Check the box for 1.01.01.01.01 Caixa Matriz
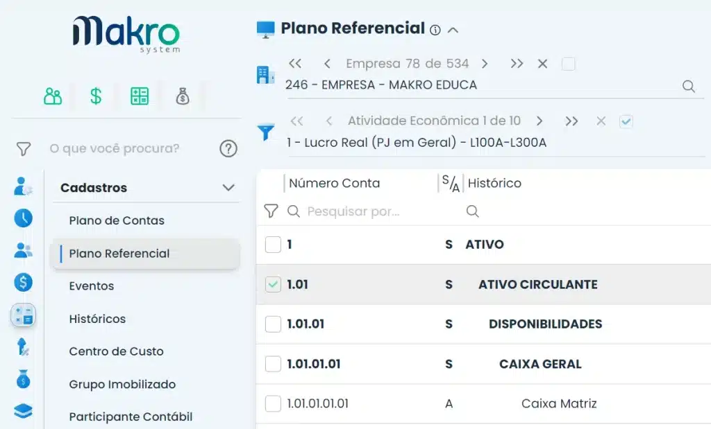The image size is (711, 429). pyautogui.click(x=273, y=403)
